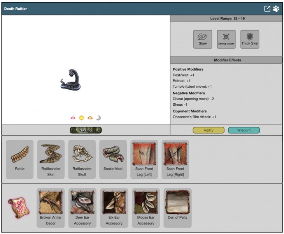Open the Rattle item
The width and height of the screenshot is (284, 234).
(x=19, y=160)
